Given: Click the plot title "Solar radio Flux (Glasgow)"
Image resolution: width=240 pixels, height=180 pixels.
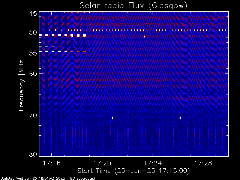Looking at the screenshot, I should point(133,6).
